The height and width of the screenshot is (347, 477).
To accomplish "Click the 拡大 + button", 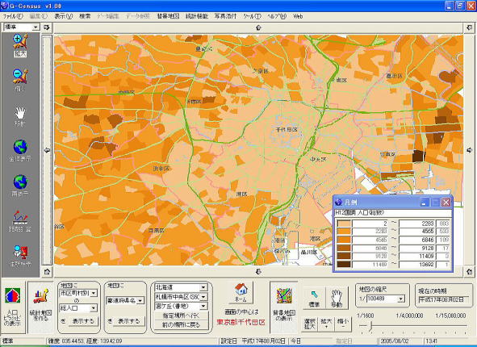I will click(326, 324).
